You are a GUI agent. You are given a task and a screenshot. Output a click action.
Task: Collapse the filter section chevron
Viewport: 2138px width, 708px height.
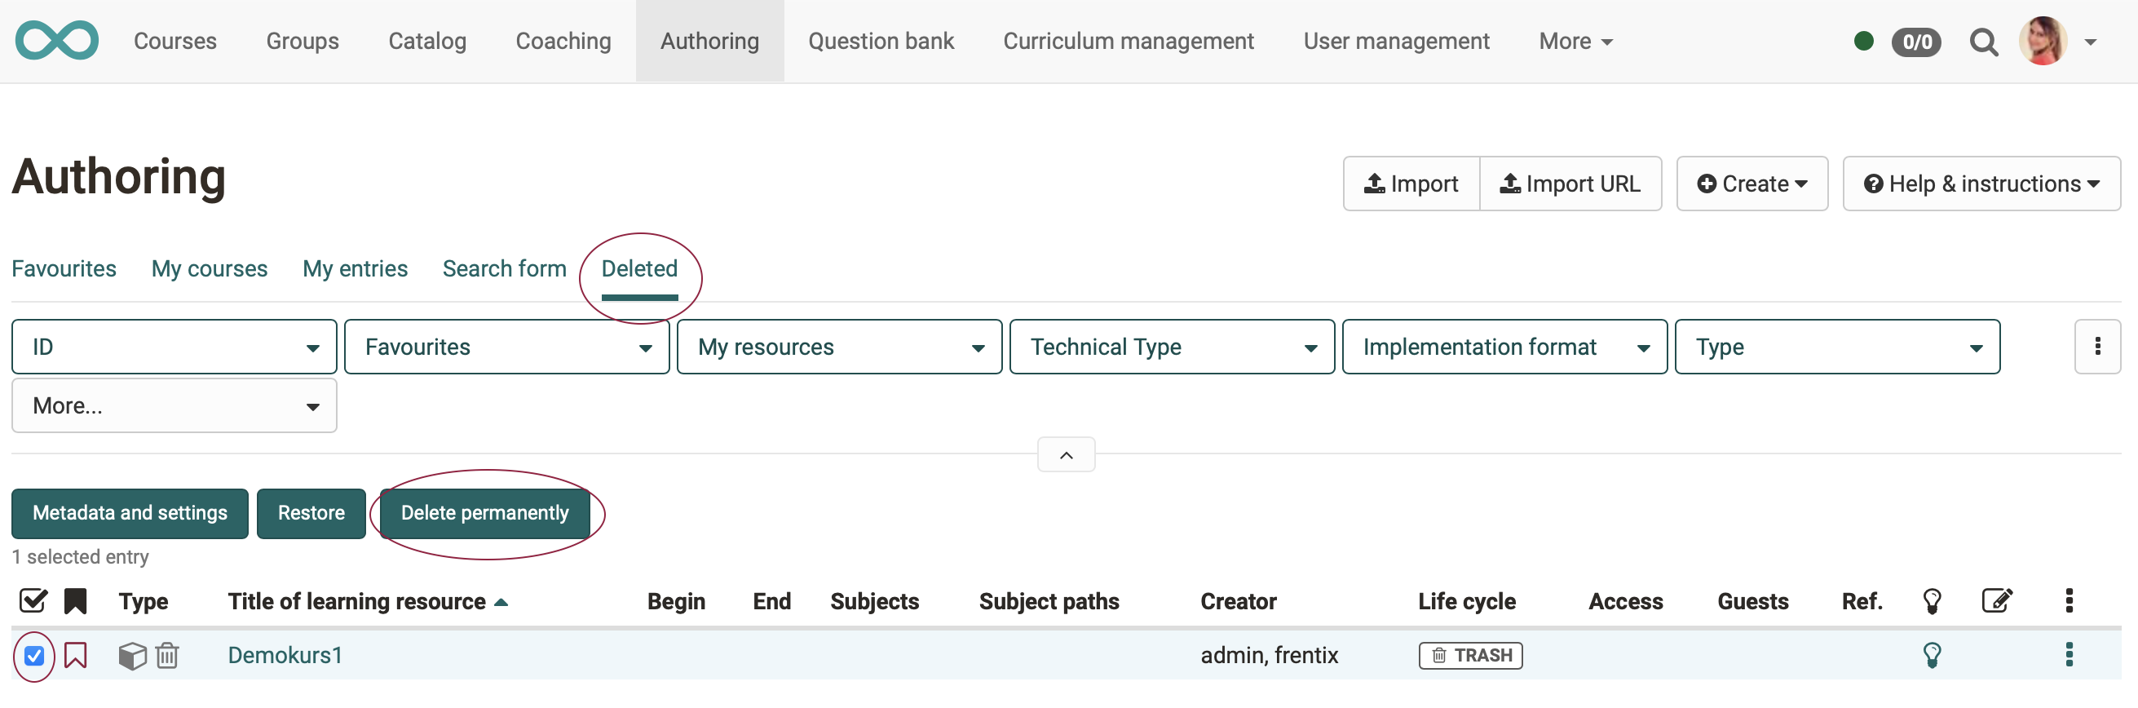pos(1066,455)
